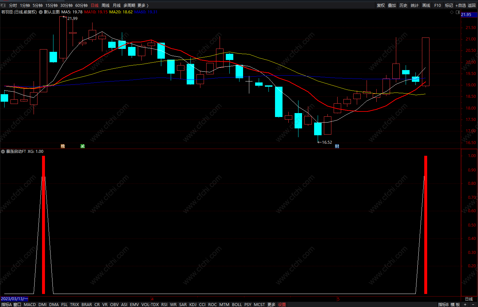Click the date label 2023/03/13

coord(14,299)
